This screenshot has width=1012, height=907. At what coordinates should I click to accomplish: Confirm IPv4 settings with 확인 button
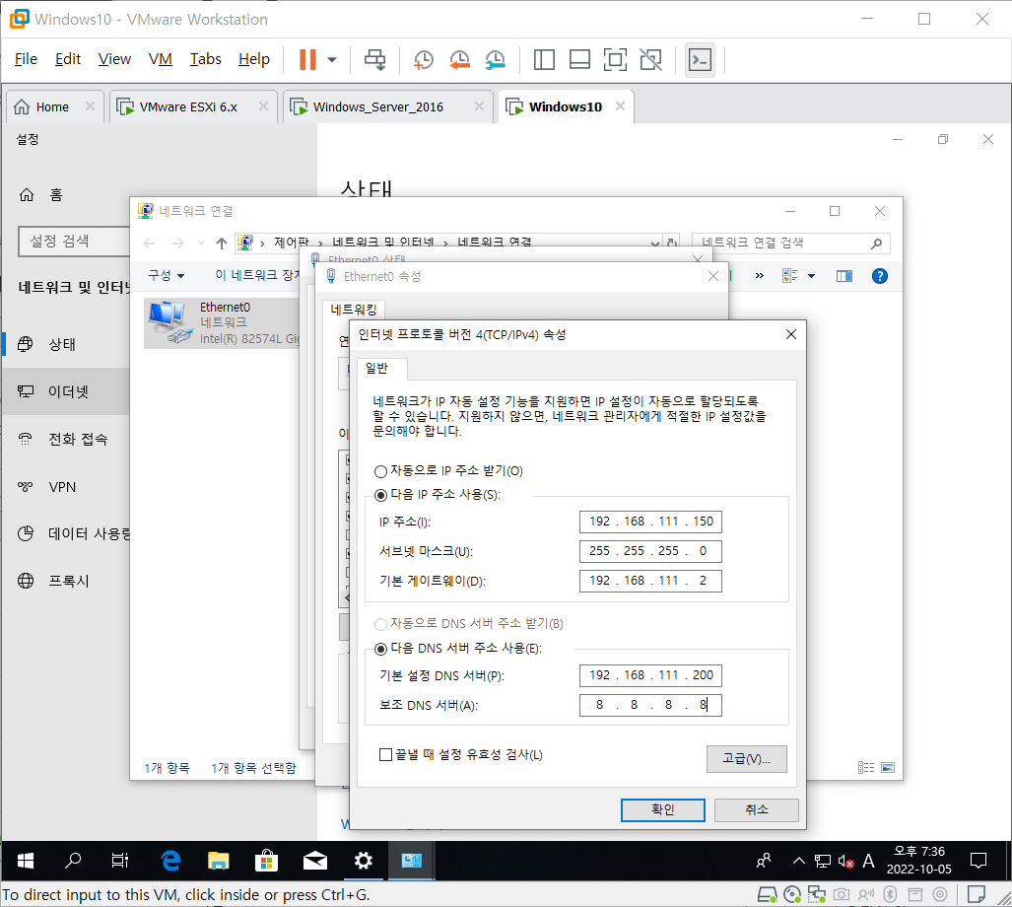tap(663, 810)
